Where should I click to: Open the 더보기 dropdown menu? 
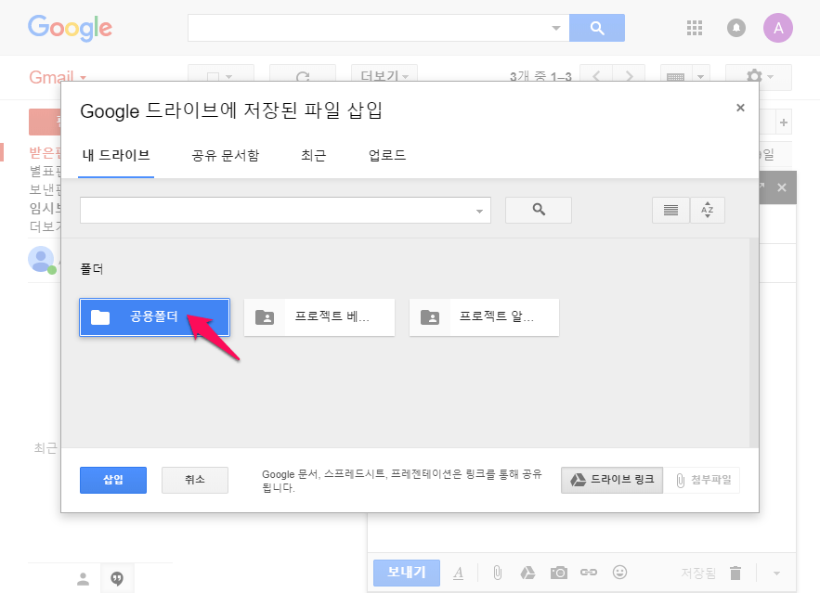pos(384,76)
